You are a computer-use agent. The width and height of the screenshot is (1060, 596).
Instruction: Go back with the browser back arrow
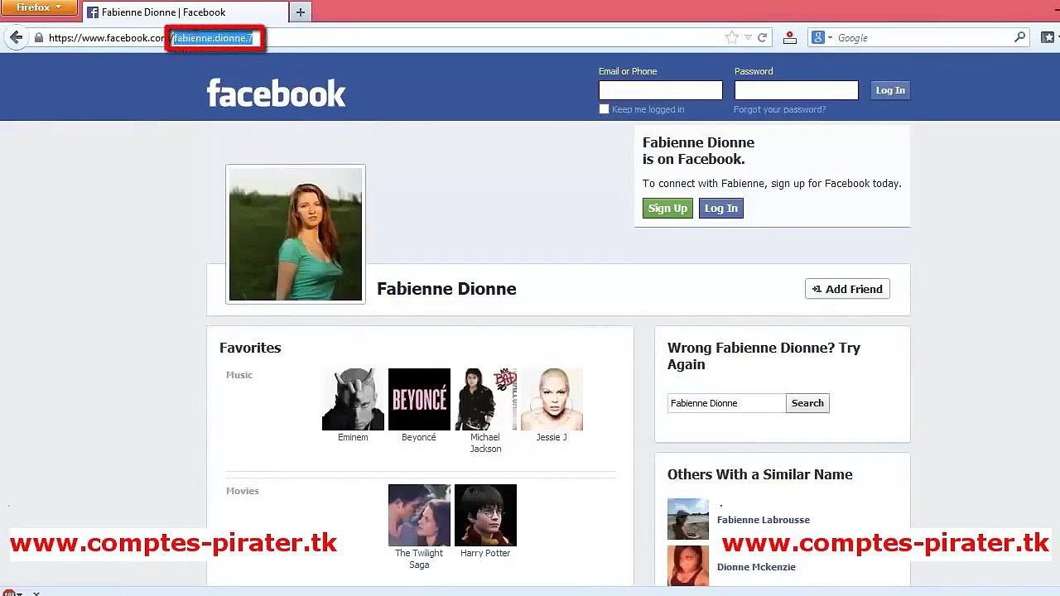17,37
